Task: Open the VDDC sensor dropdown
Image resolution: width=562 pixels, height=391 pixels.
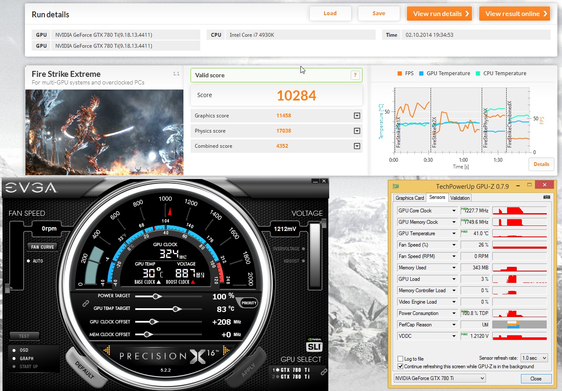Action: (x=454, y=336)
